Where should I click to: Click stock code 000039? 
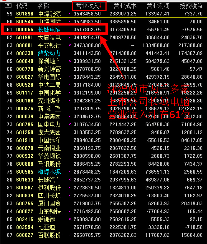point(25,116)
